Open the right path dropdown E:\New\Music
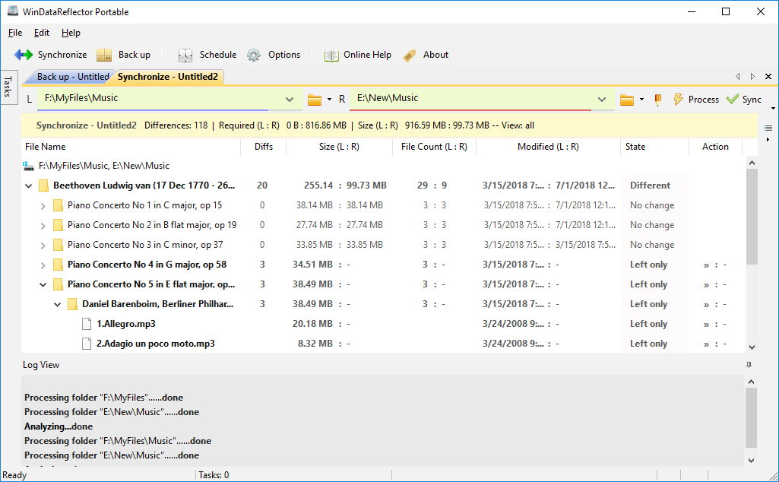The image size is (779, 482). 602,100
